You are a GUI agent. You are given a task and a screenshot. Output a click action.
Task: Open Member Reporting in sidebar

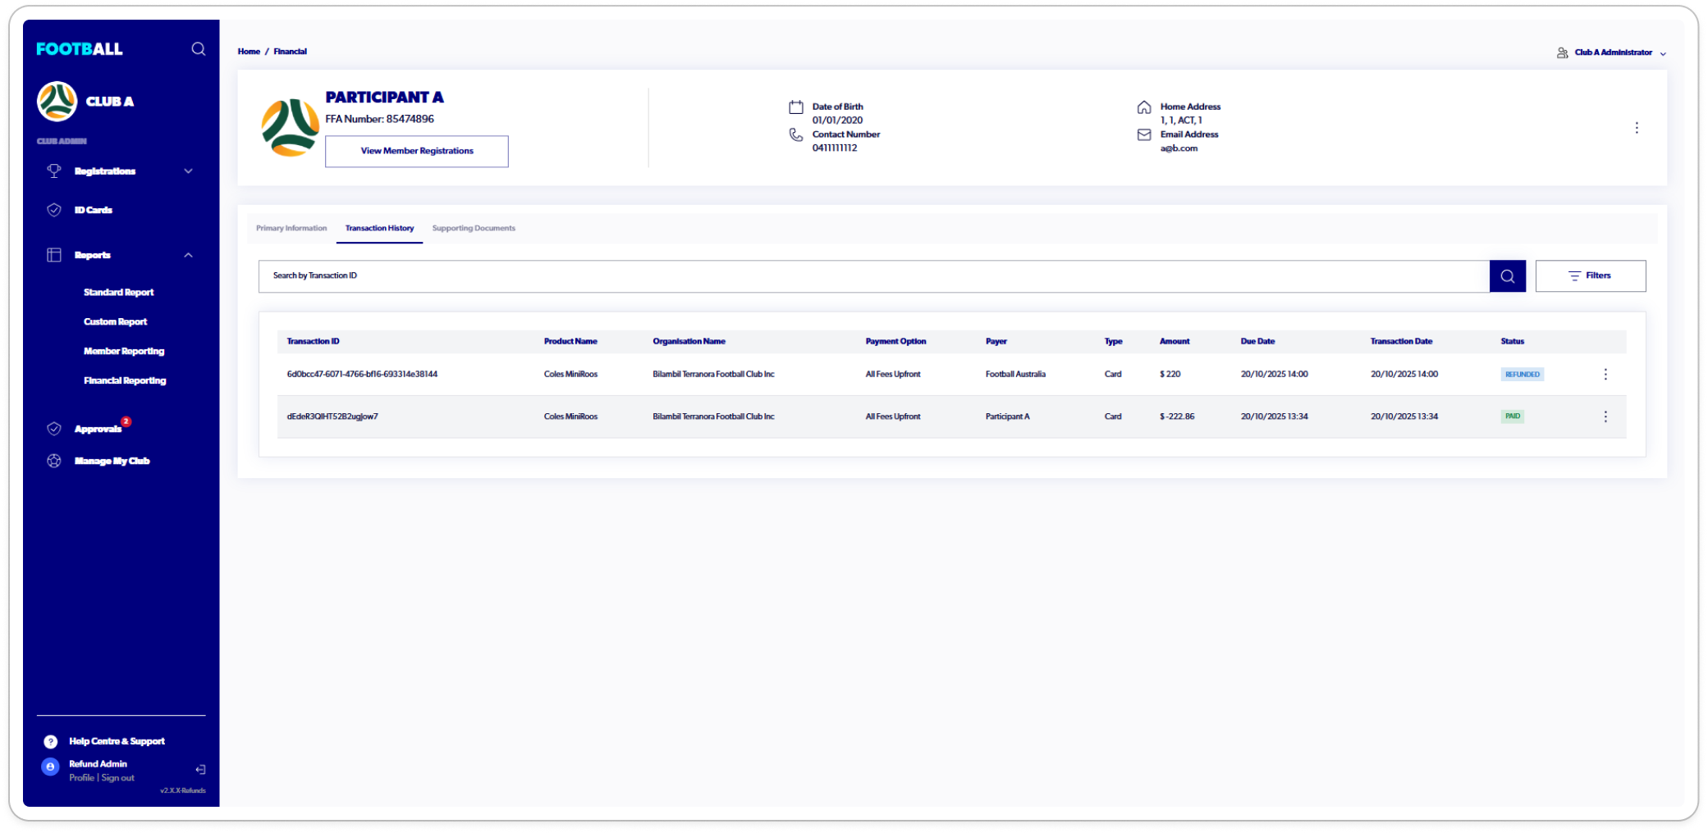click(x=124, y=351)
